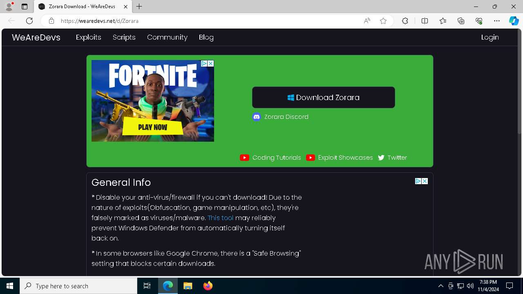Click AdChoices icon in General Info panel
This screenshot has height=294, width=523.
[418, 181]
